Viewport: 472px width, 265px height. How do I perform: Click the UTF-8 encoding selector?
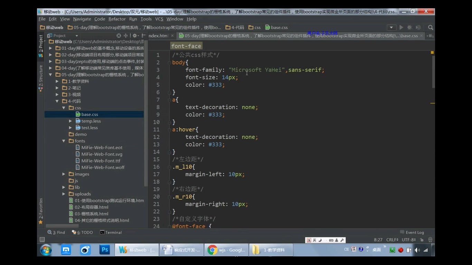click(409, 240)
